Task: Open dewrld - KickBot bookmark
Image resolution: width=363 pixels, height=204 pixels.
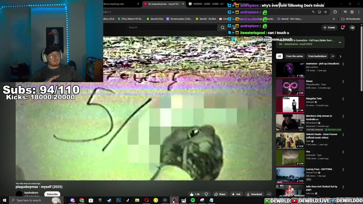Action: coord(206,19)
